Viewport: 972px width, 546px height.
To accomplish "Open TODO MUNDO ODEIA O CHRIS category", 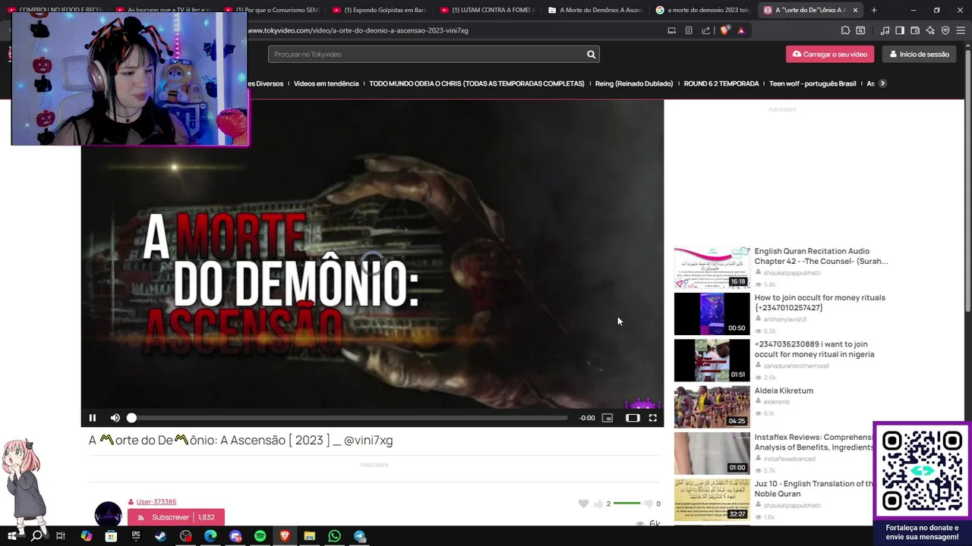I will [x=477, y=83].
